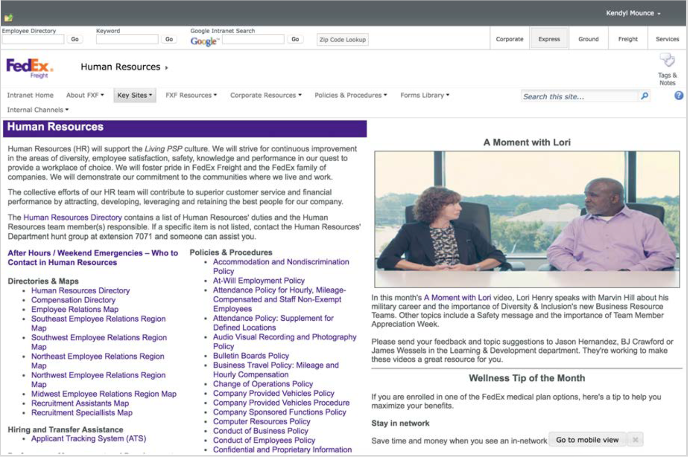Viewport: 689px width, 457px height.
Task: Click the site search magnifier icon
Action: (x=645, y=95)
